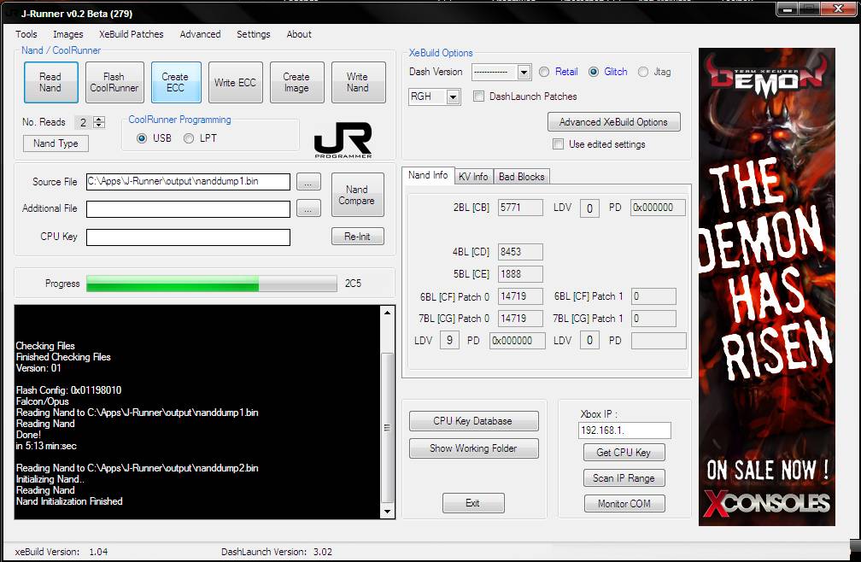Image resolution: width=861 pixels, height=562 pixels.
Task: Toggle Use edited settings checkbox
Action: (x=559, y=144)
